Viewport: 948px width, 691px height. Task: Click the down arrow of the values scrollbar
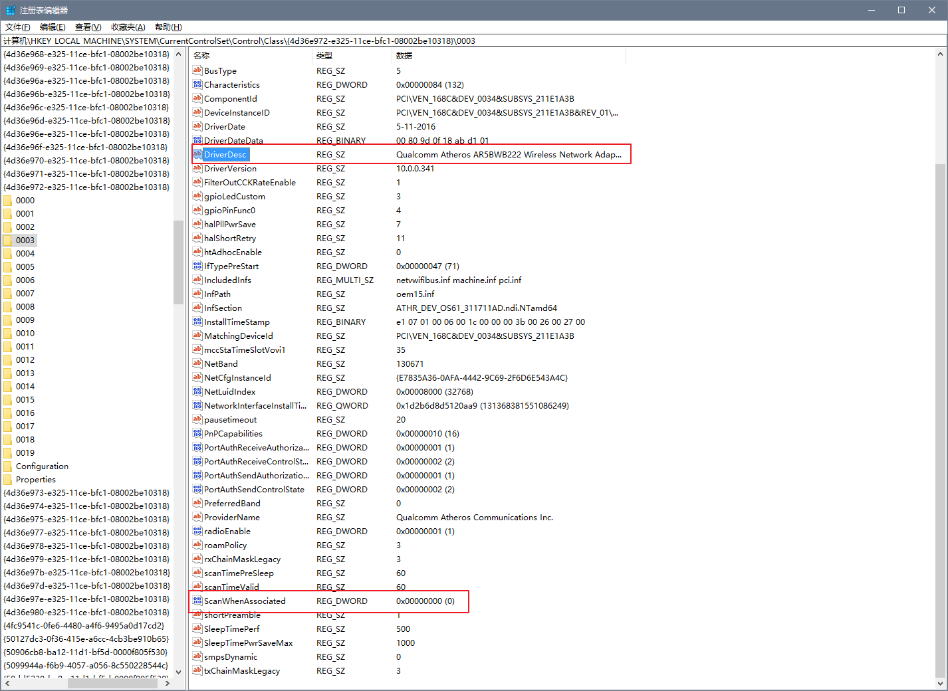pyautogui.click(x=940, y=683)
